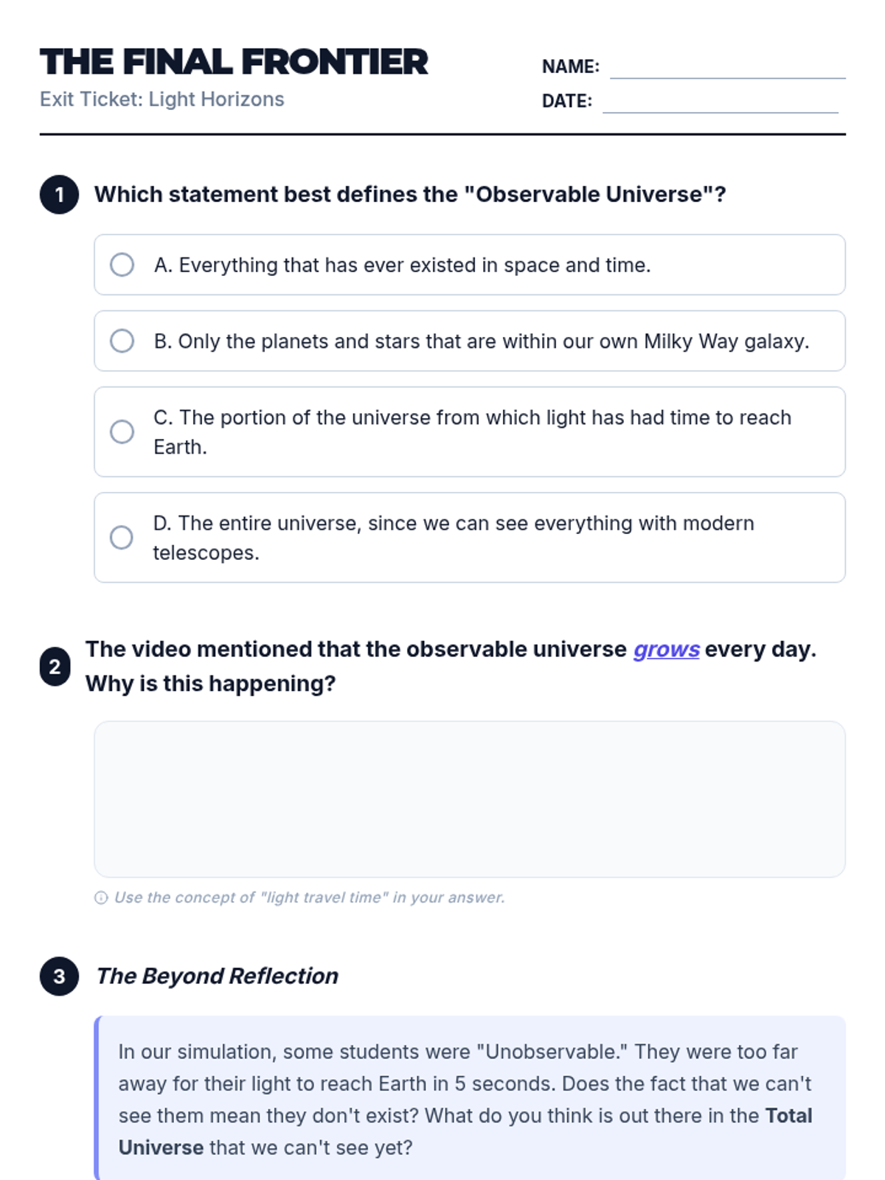Choose option C radio button

(x=122, y=431)
